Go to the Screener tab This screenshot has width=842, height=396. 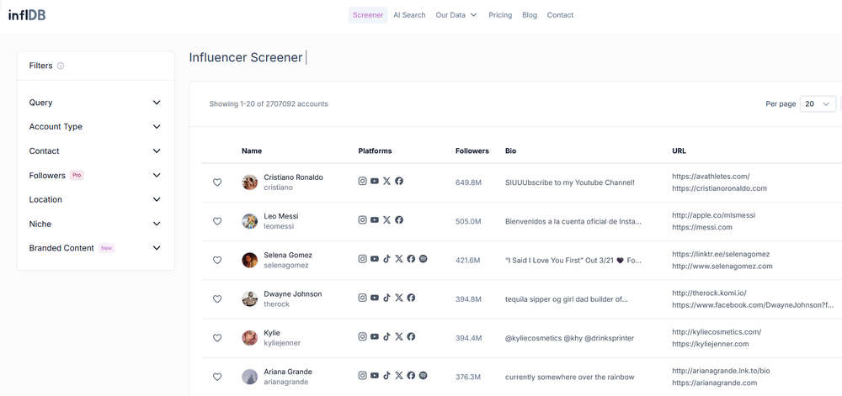pos(368,15)
